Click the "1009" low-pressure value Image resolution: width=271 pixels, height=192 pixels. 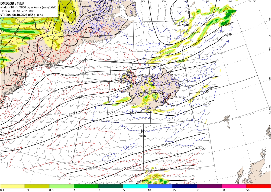tap(14, 75)
